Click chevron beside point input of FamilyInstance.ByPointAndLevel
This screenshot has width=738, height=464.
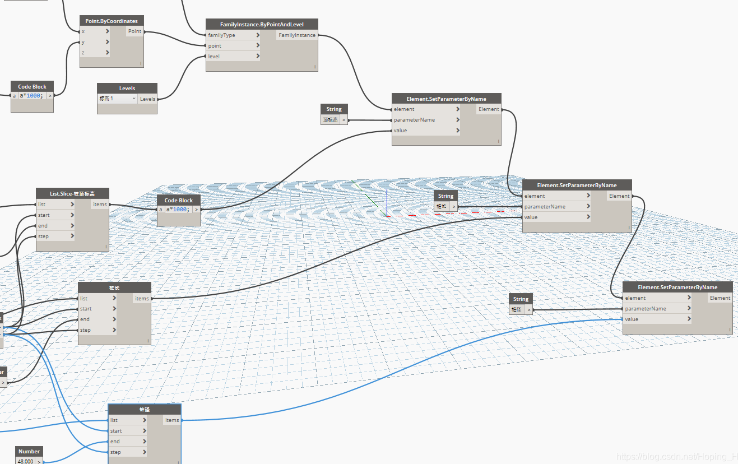(x=258, y=46)
